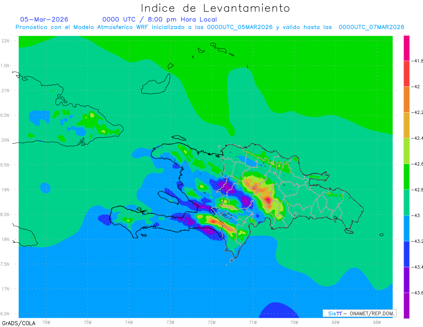Click the '19N' latitude axis label

[5, 190]
